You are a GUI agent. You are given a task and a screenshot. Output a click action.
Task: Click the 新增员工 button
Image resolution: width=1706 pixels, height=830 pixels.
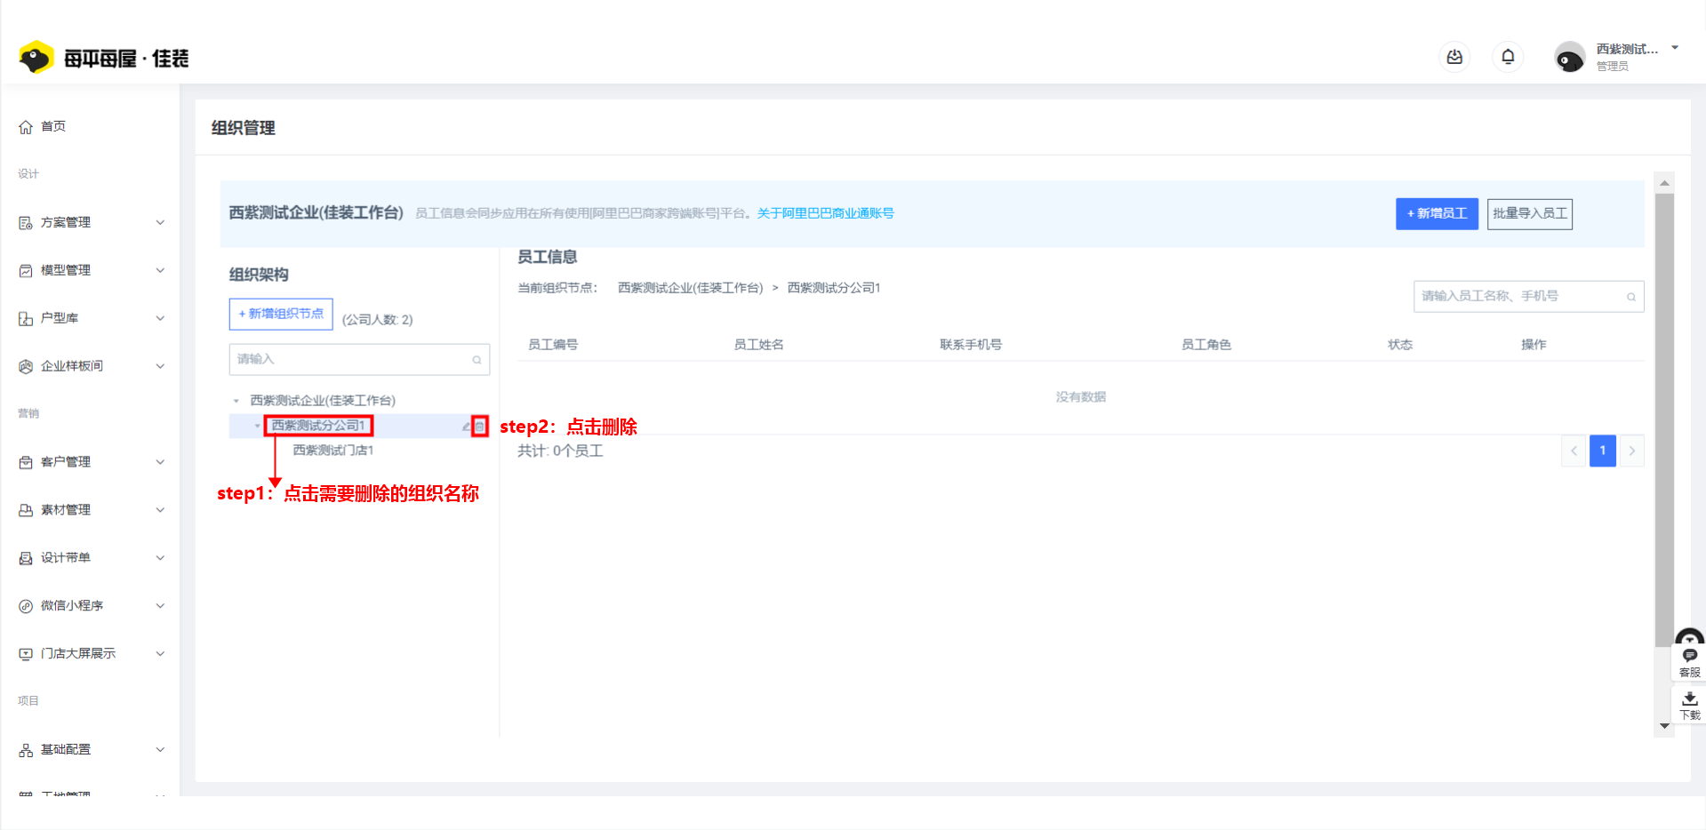coord(1437,214)
